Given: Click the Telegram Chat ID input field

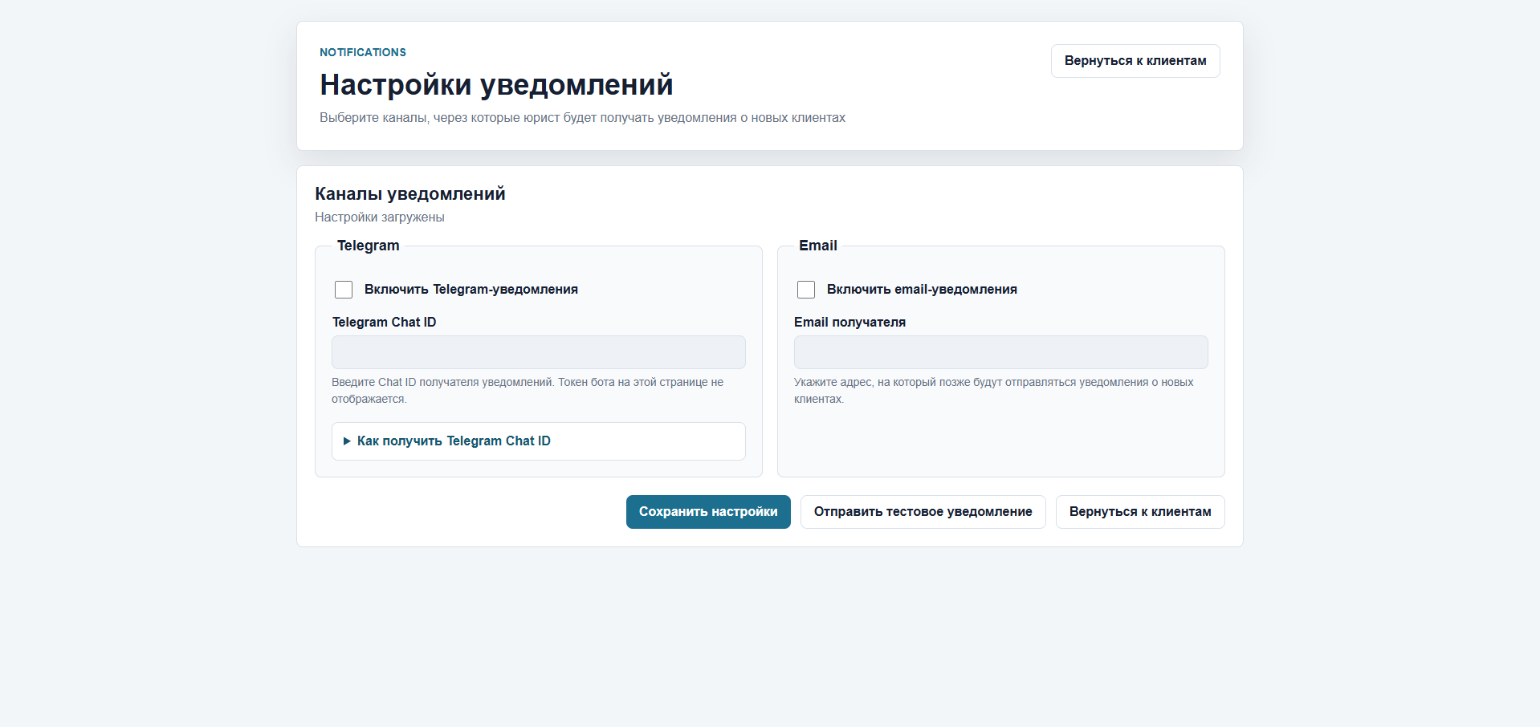Looking at the screenshot, I should coord(539,352).
